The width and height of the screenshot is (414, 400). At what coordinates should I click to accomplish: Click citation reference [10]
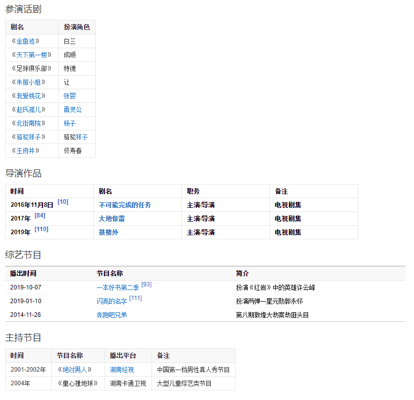(63, 202)
